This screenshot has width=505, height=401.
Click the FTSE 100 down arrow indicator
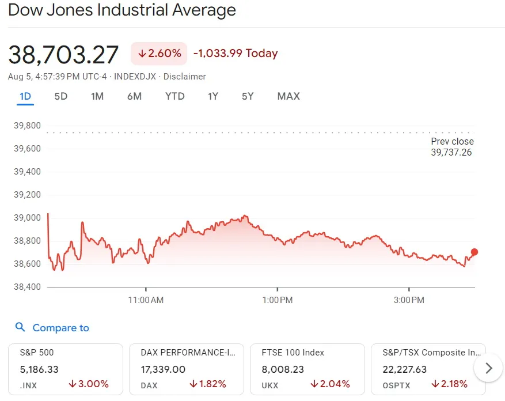click(x=314, y=384)
